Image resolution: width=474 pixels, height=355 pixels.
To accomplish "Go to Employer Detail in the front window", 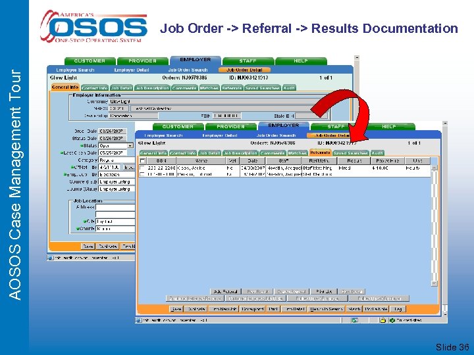I will pyautogui.click(x=220, y=135).
